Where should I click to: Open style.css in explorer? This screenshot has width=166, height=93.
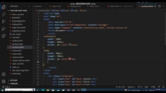coord(16,67)
